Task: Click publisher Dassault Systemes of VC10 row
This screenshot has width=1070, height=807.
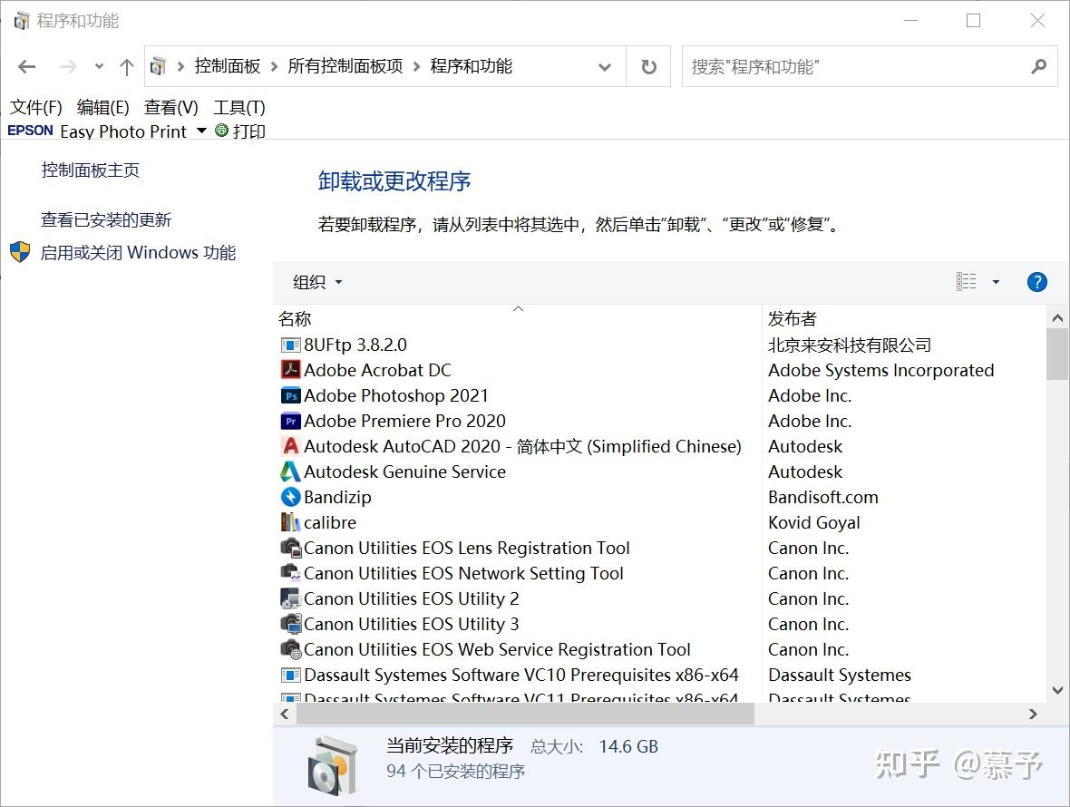Action: pos(840,675)
